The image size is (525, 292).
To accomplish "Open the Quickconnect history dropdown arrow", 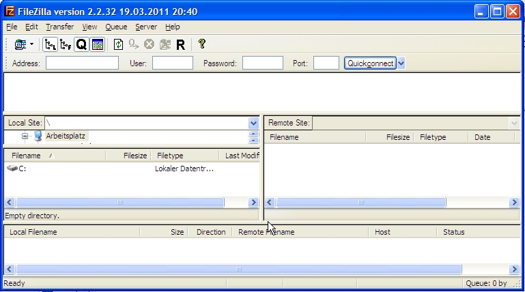I will [x=401, y=63].
